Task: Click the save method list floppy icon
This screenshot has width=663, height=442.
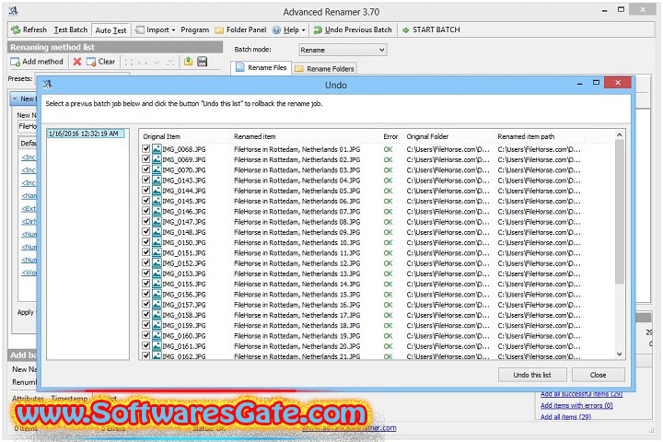Action: [202, 62]
